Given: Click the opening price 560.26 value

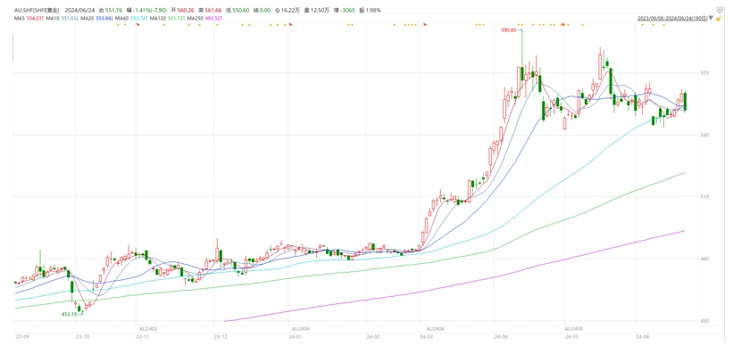Looking at the screenshot, I should 185,10.
